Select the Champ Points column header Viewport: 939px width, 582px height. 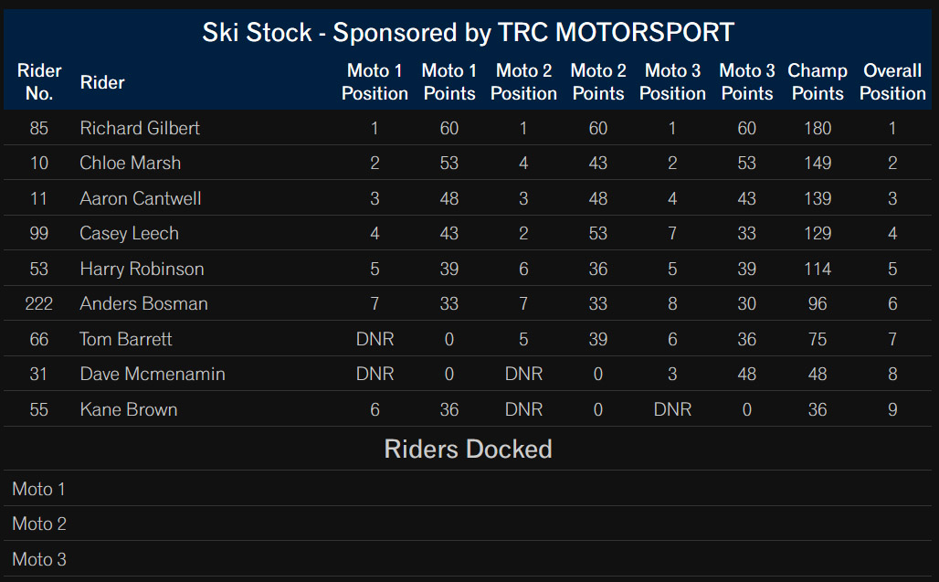pyautogui.click(x=818, y=82)
